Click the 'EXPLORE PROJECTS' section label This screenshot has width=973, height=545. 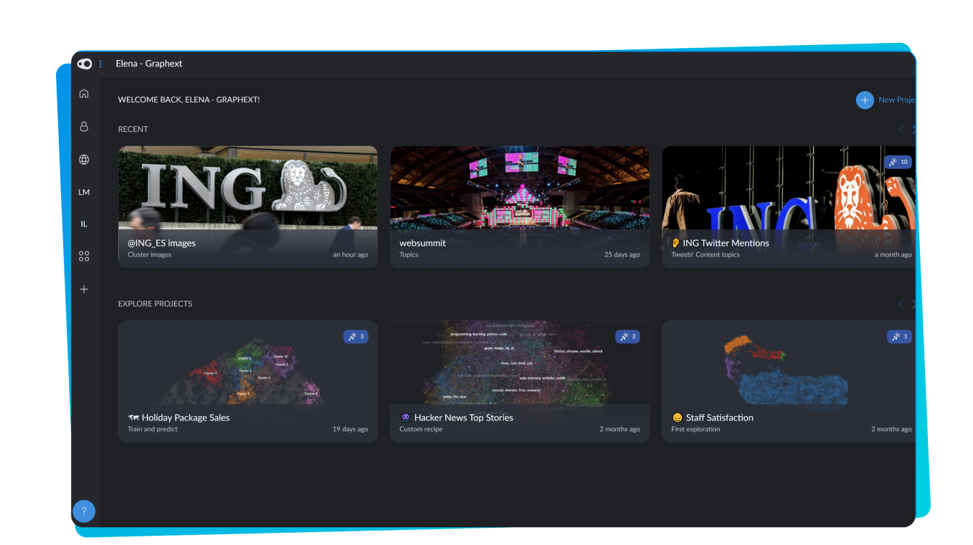pos(155,304)
